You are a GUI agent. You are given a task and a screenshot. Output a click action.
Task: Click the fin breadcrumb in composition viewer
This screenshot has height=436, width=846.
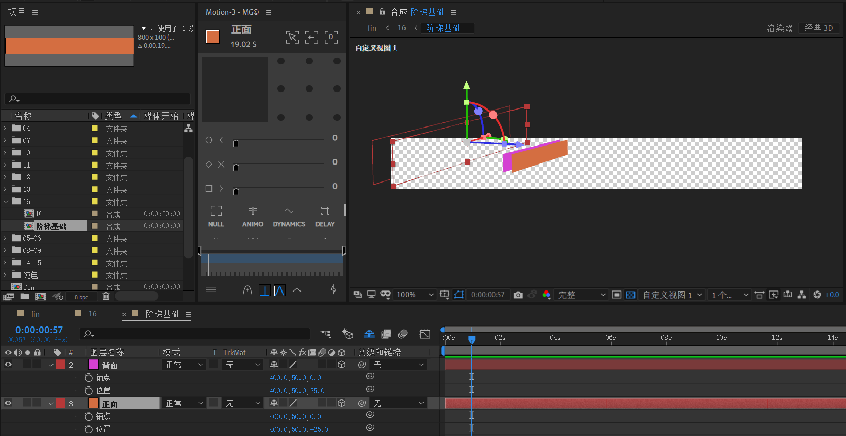[372, 28]
